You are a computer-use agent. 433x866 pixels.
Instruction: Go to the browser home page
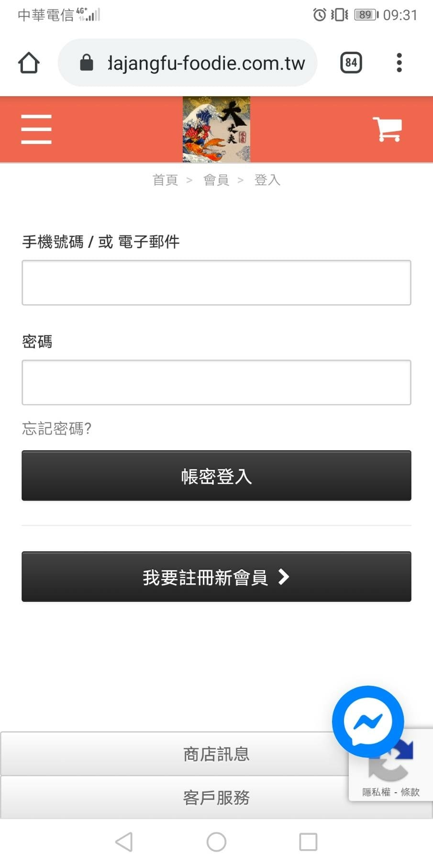(29, 63)
